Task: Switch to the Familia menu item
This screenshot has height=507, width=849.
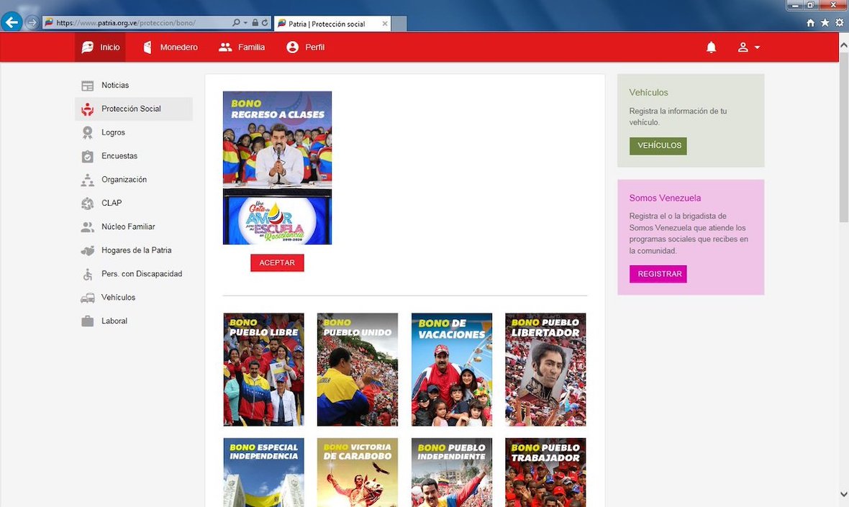Action: coord(242,47)
